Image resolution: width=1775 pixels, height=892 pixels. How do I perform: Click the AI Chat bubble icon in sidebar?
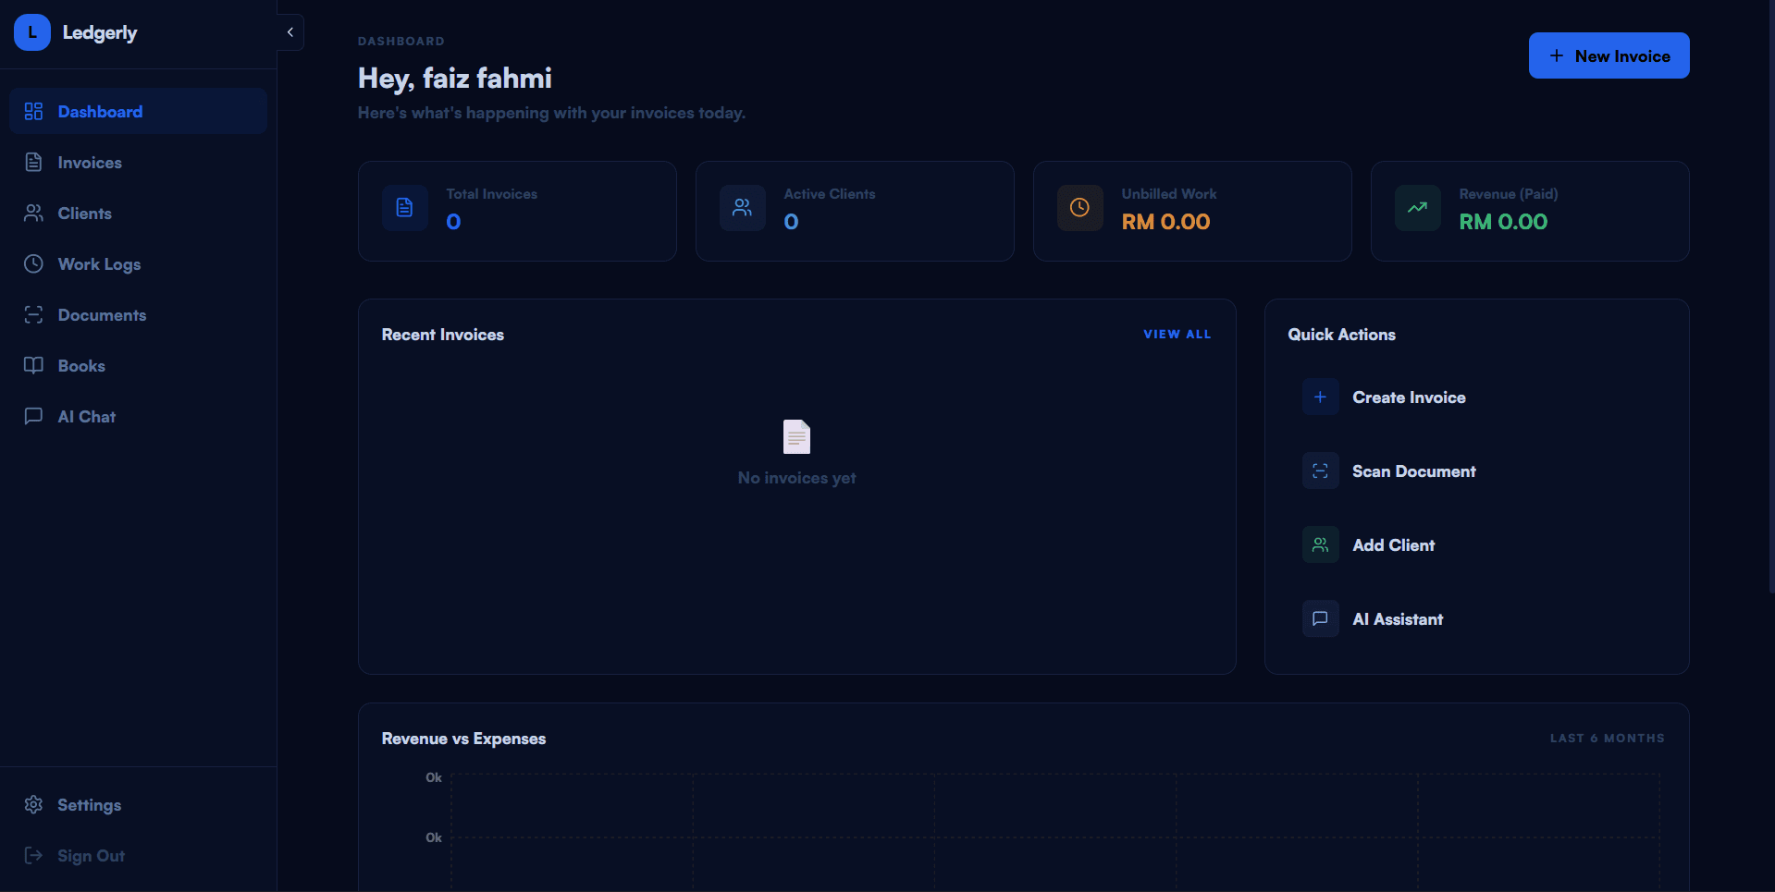click(x=33, y=416)
